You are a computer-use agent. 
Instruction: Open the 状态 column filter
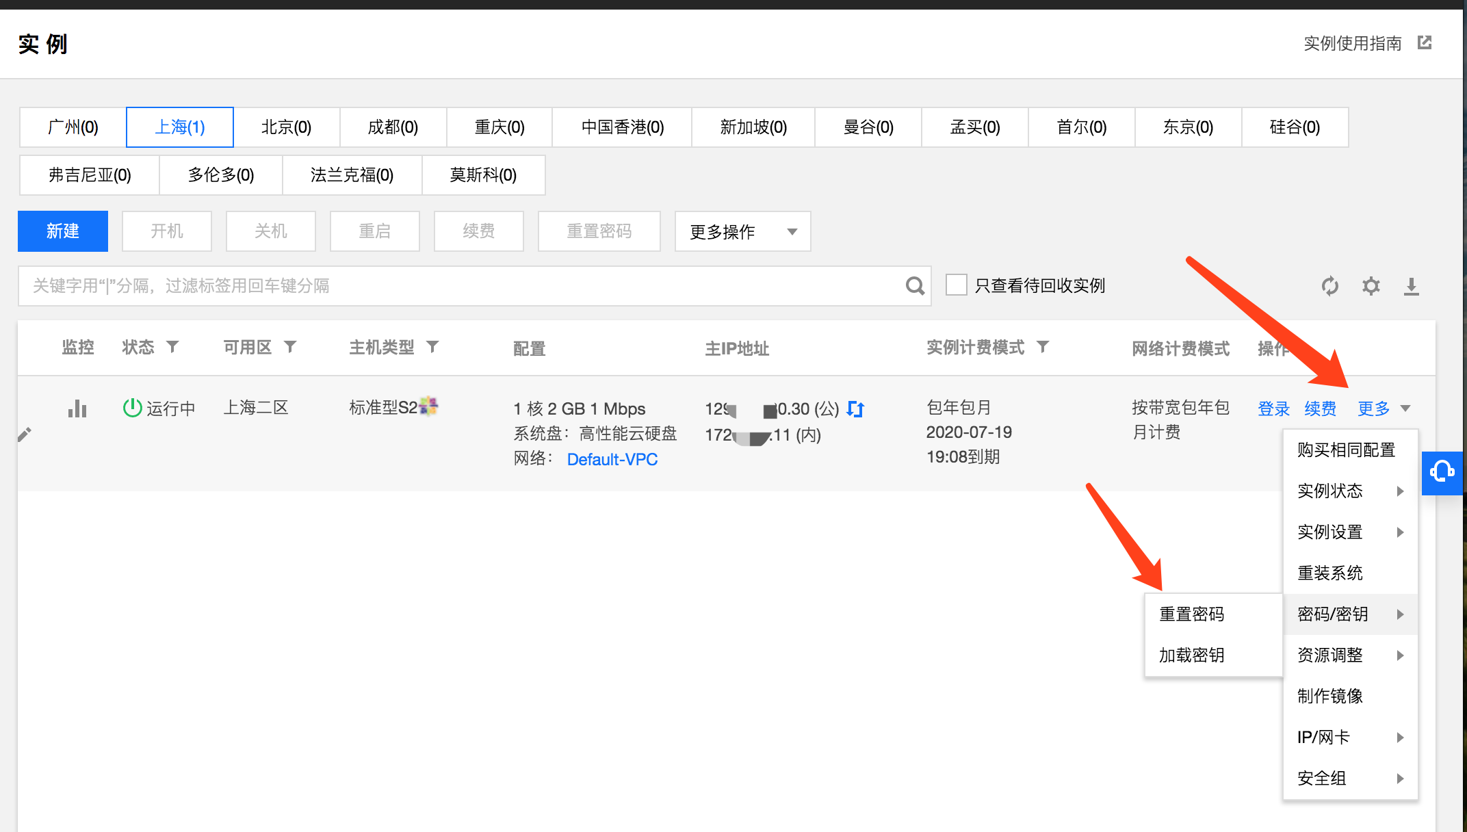(x=172, y=347)
